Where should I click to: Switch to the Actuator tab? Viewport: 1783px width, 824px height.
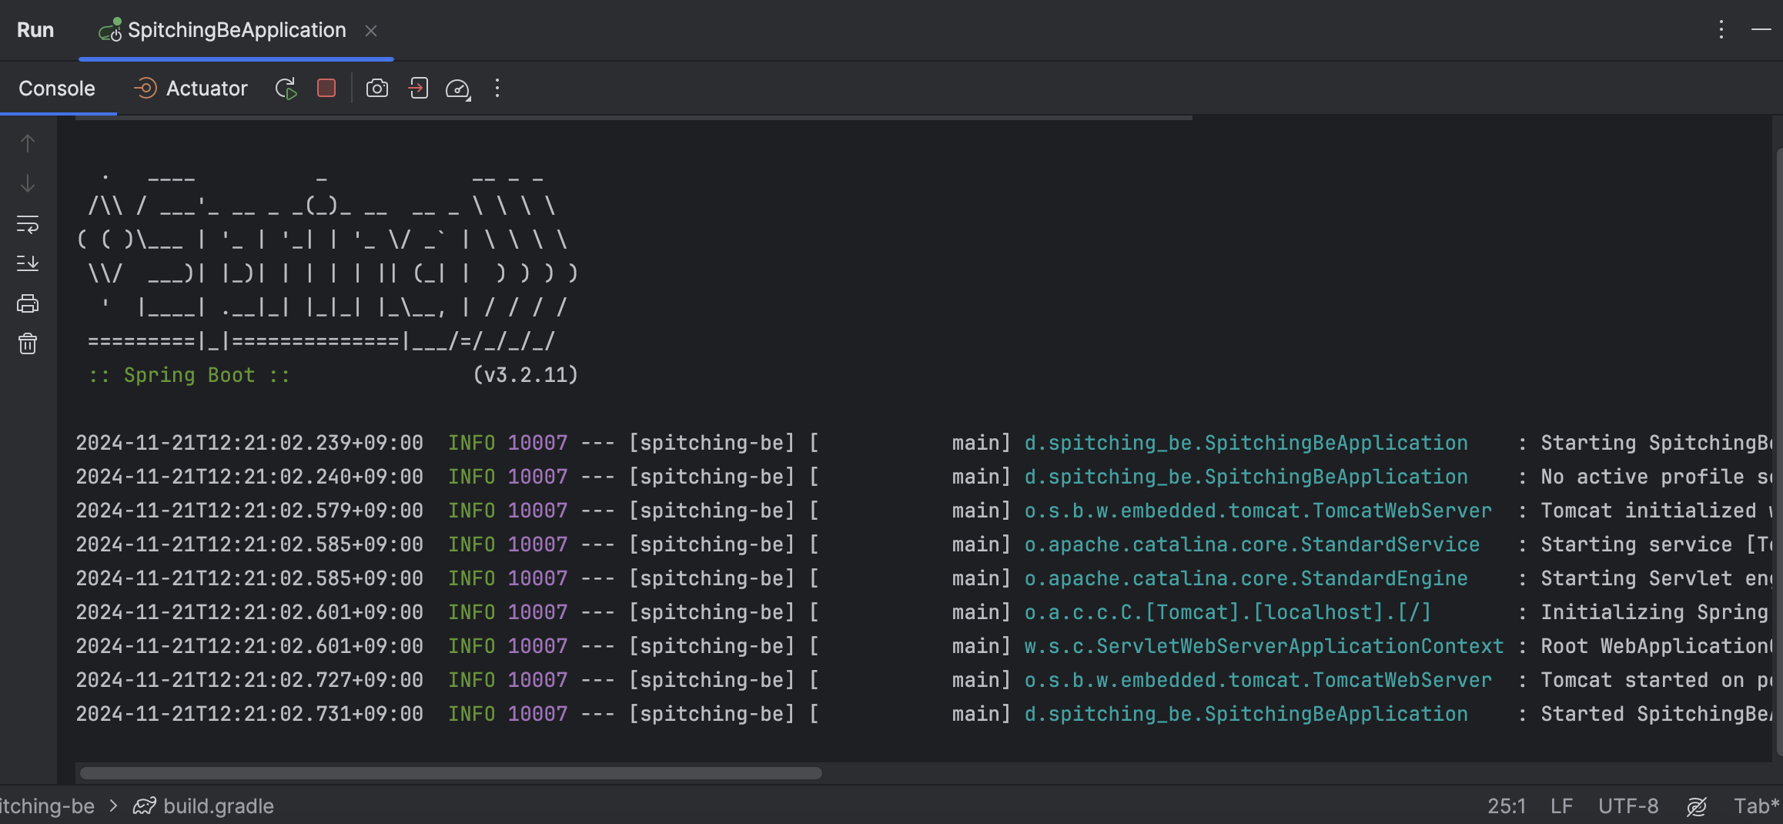click(x=191, y=89)
